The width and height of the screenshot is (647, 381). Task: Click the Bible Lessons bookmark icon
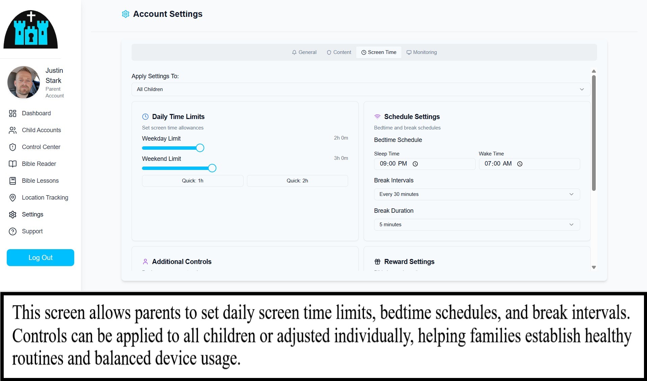point(12,181)
